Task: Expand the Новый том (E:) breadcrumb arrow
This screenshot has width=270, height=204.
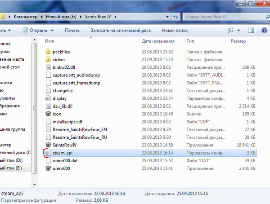Action: coord(81,17)
